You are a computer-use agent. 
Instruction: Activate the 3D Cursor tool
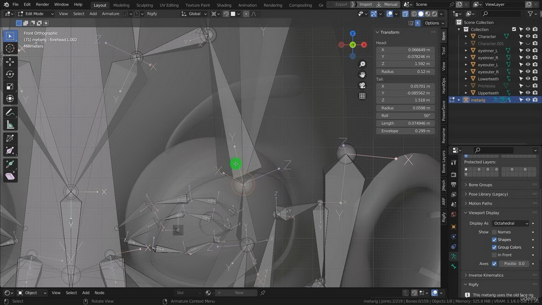coord(10,48)
